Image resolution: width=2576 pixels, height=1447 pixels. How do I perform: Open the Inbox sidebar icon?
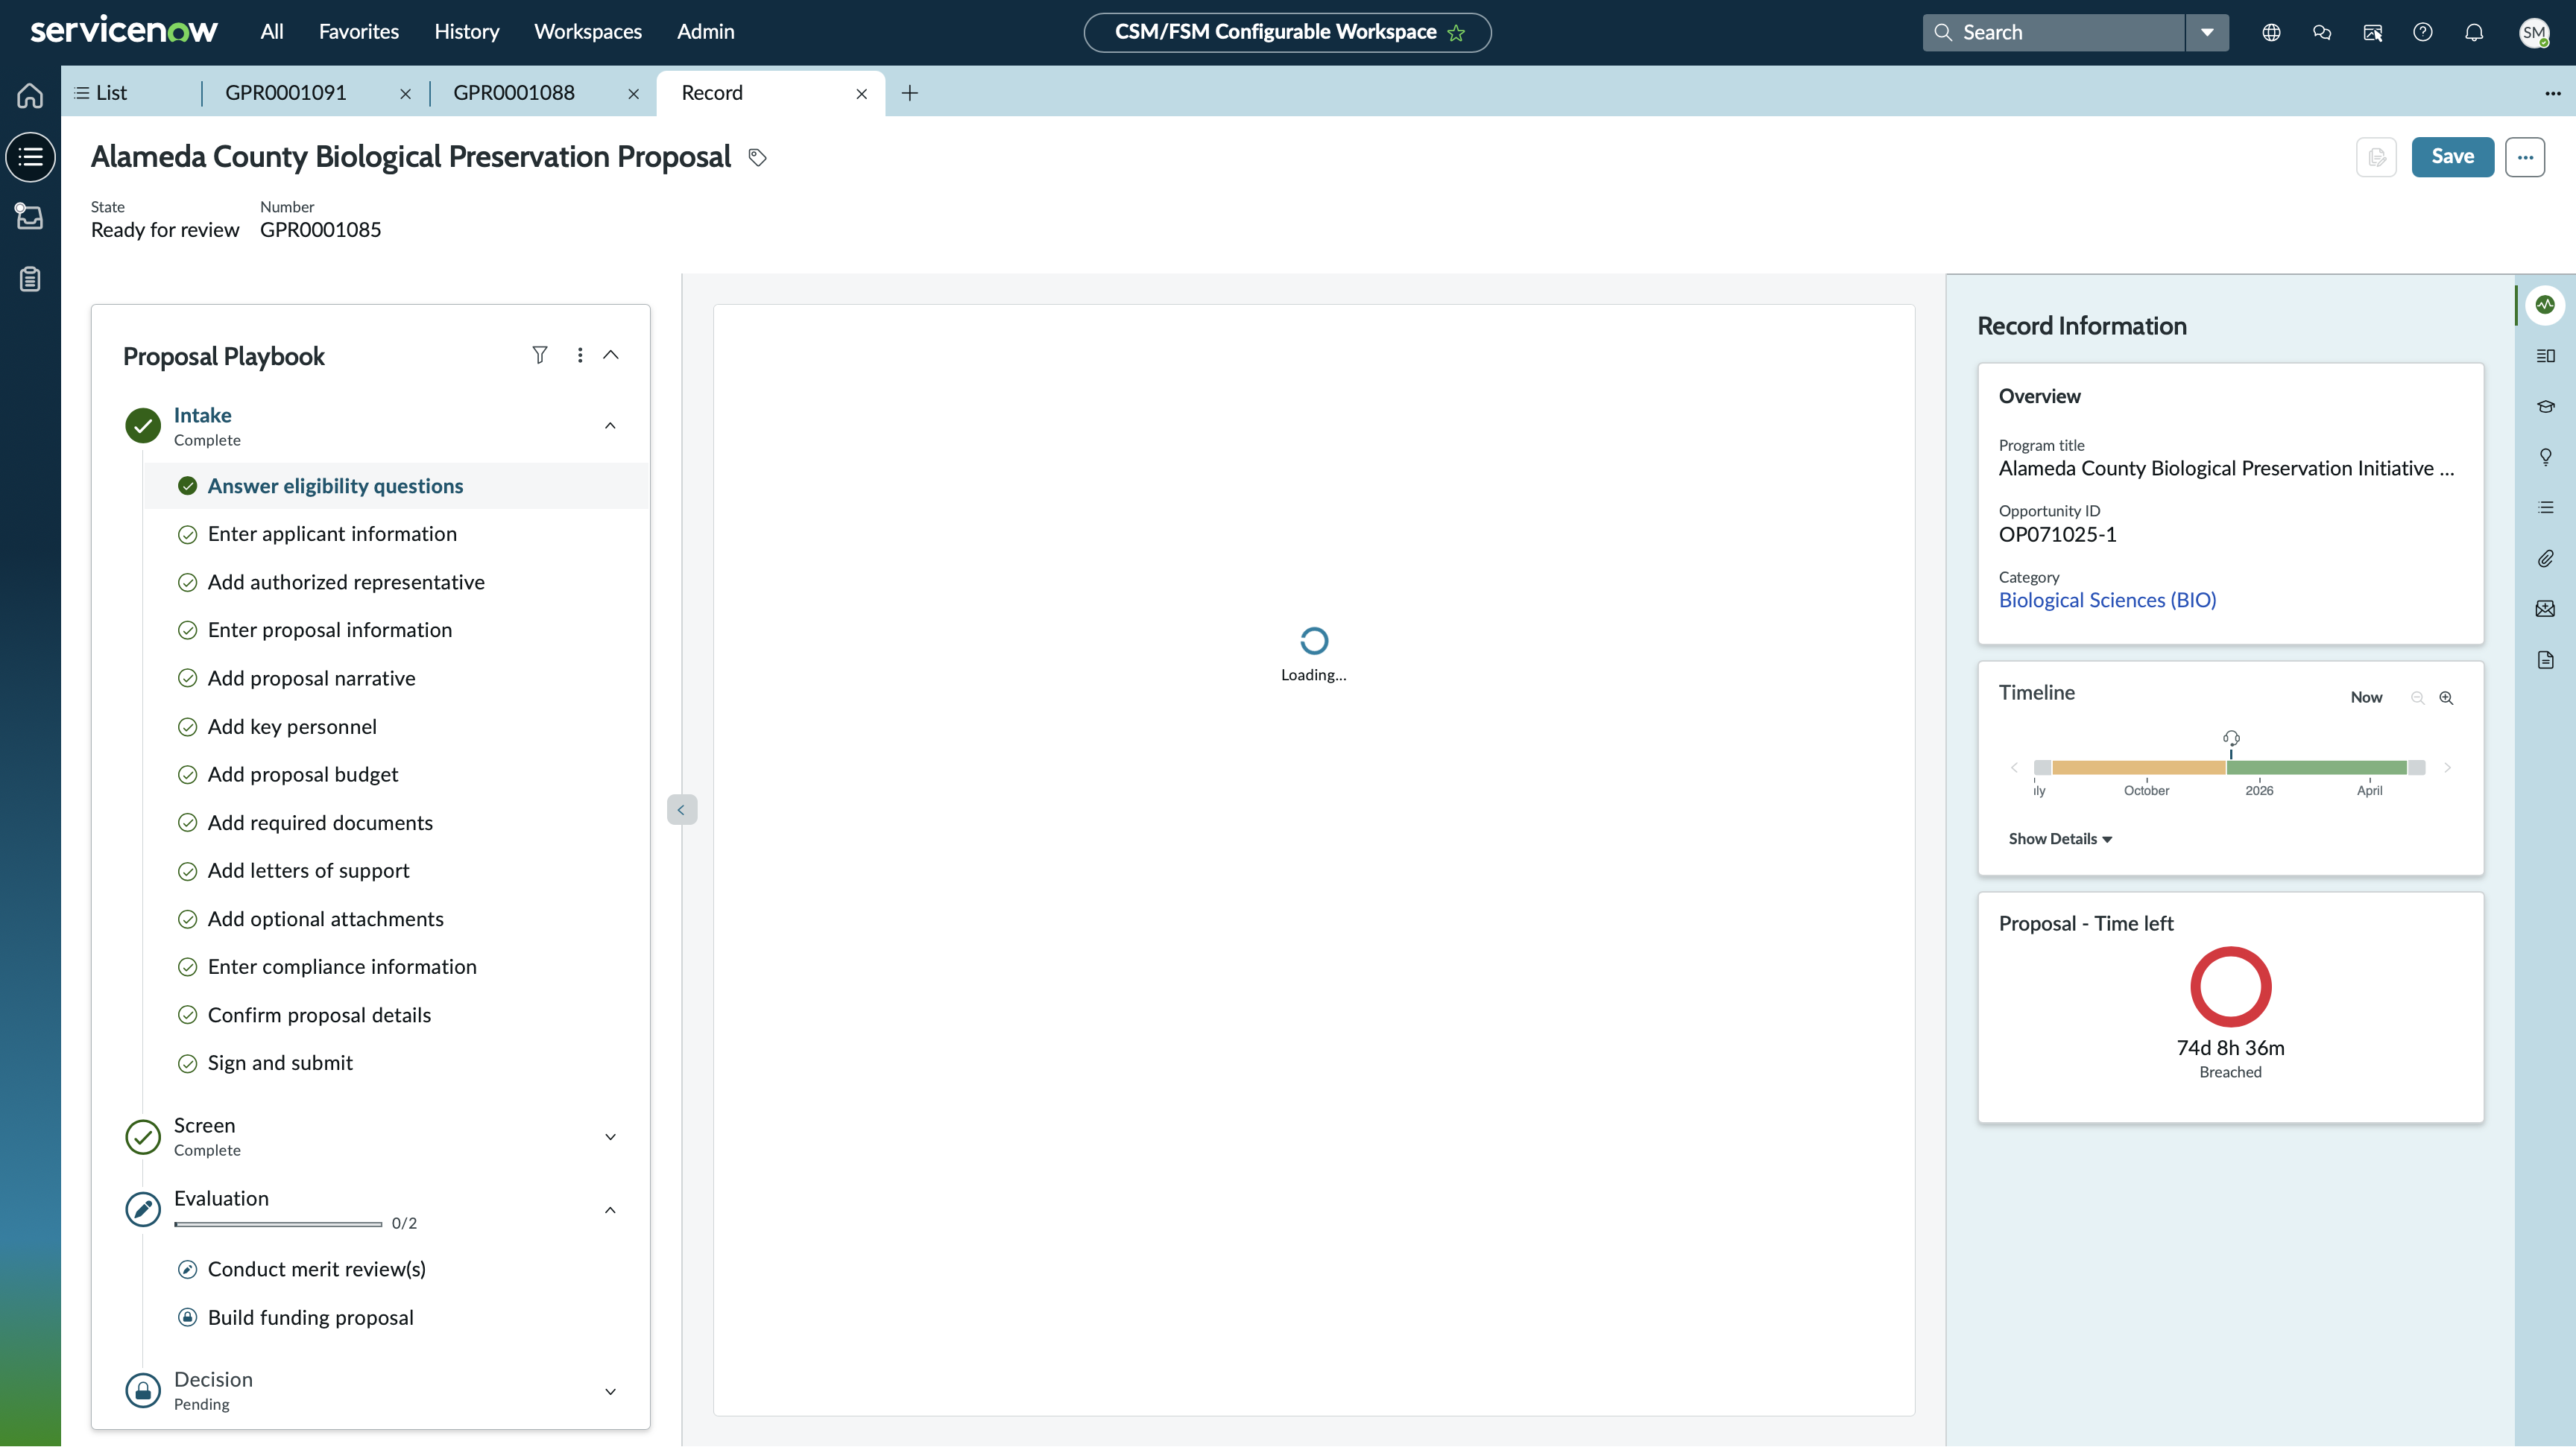click(x=30, y=217)
